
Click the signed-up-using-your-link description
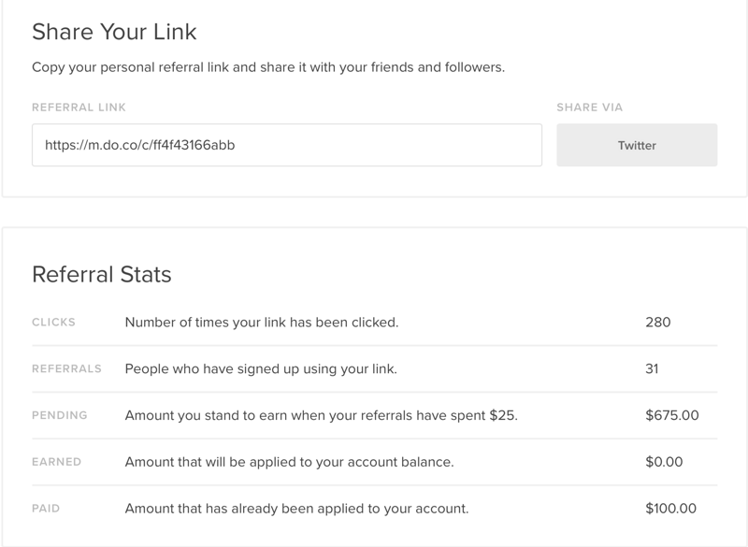pyautogui.click(x=261, y=368)
